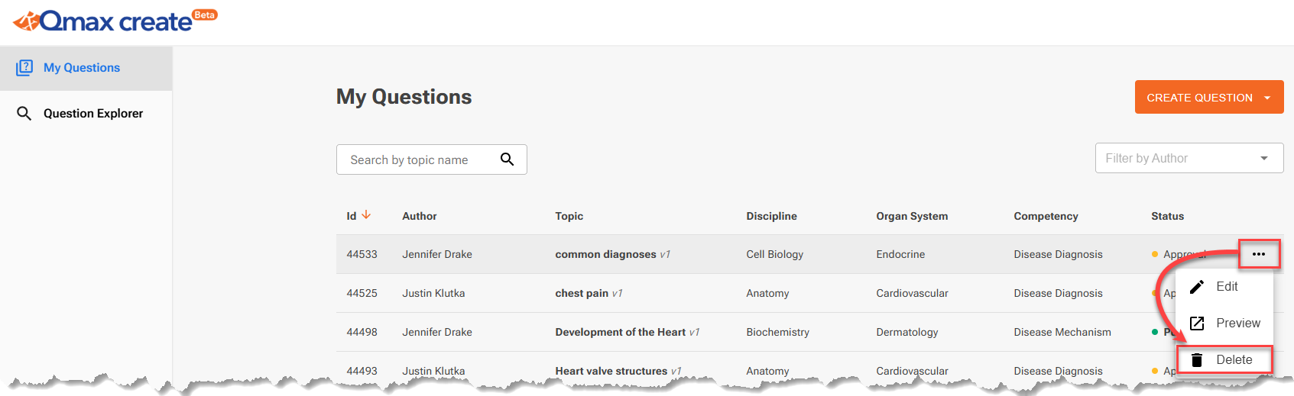Expand the Create Question dropdown arrow

1267,98
